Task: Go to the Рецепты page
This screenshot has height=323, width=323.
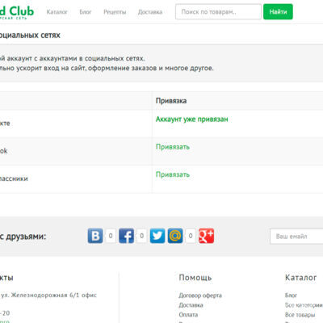Action: (x=115, y=12)
